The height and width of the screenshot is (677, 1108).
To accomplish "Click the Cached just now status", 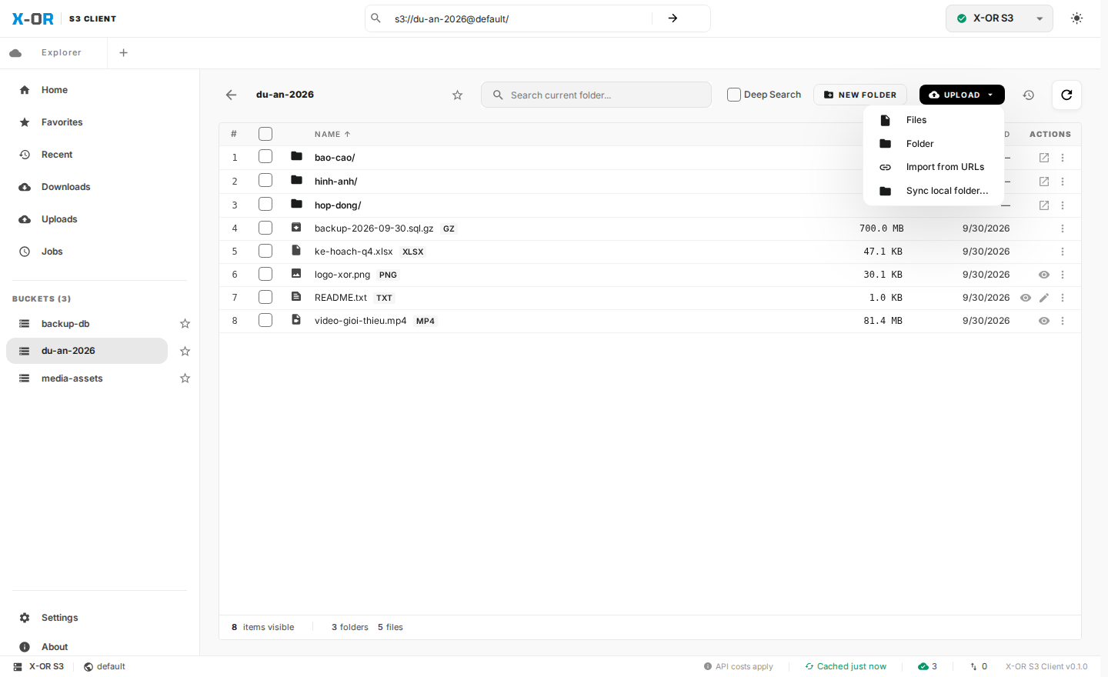I will (846, 666).
